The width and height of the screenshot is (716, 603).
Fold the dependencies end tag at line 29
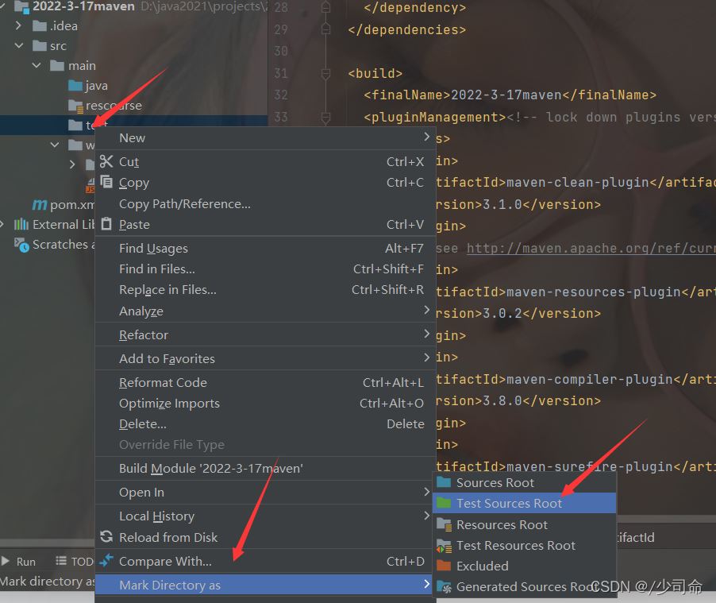pyautogui.click(x=325, y=29)
